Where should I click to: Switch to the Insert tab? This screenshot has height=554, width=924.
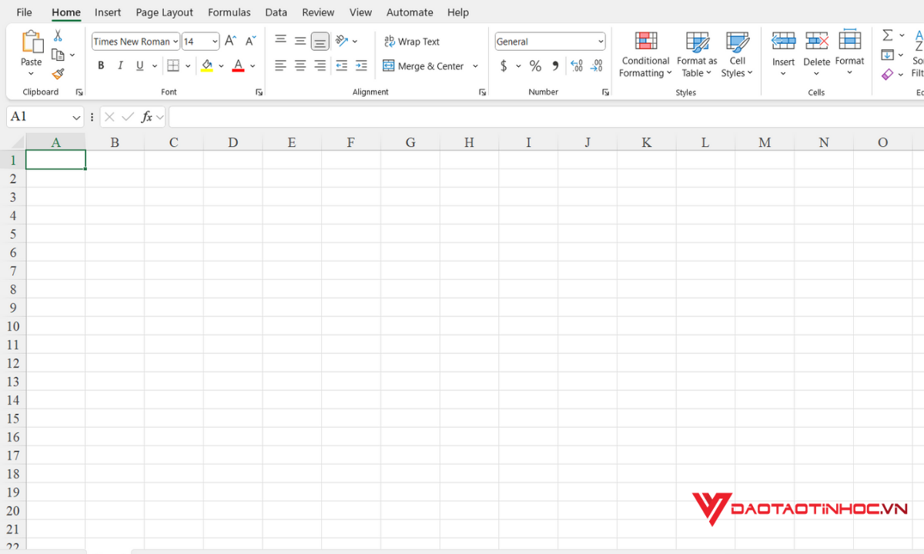click(108, 12)
